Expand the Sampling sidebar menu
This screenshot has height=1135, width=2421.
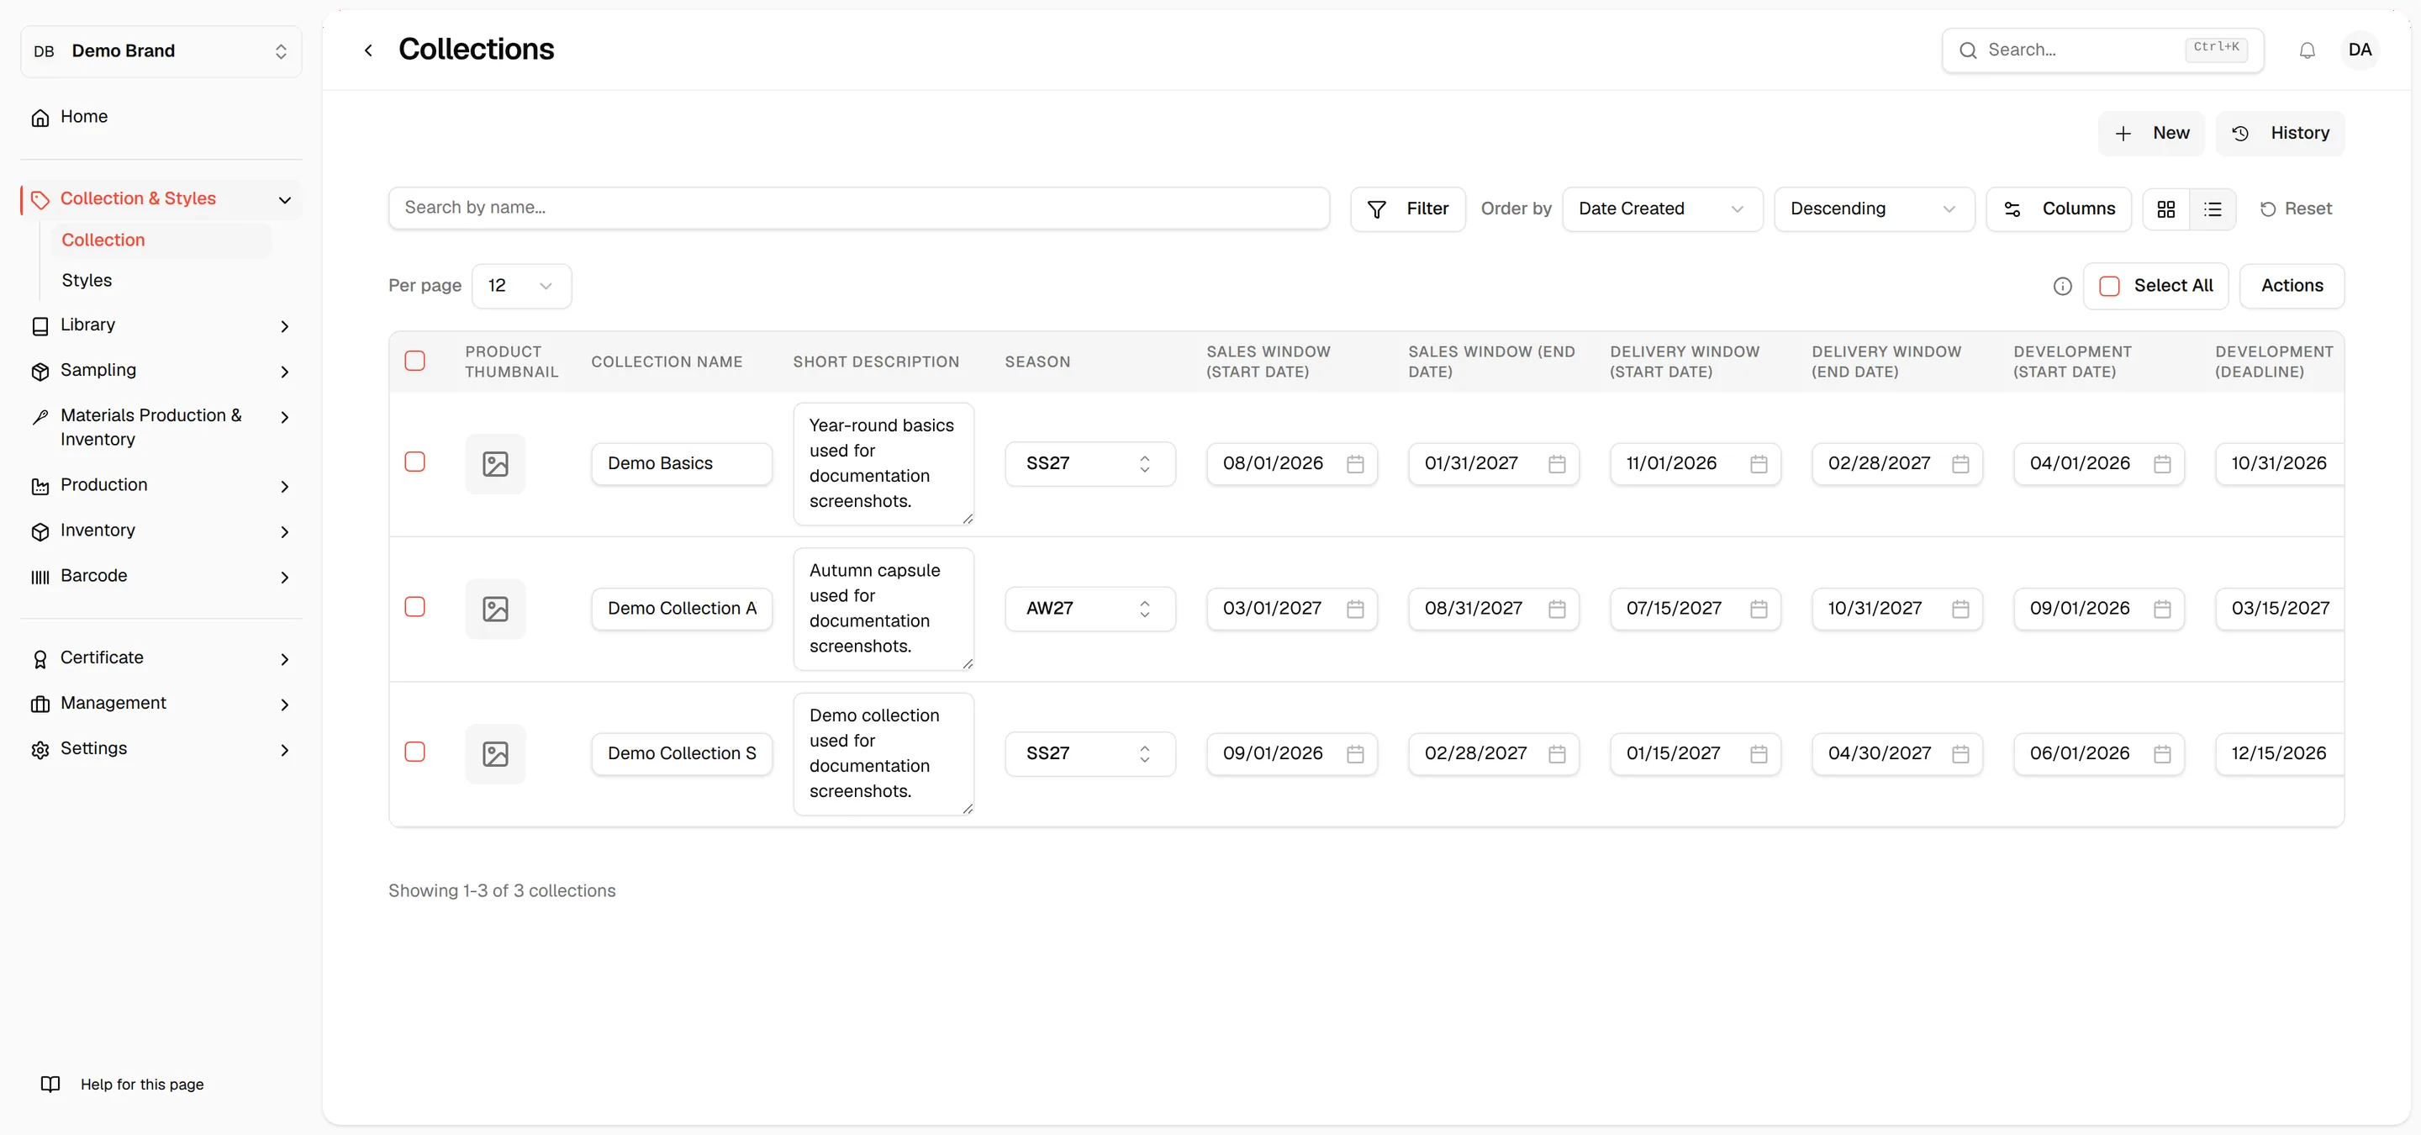pos(161,370)
